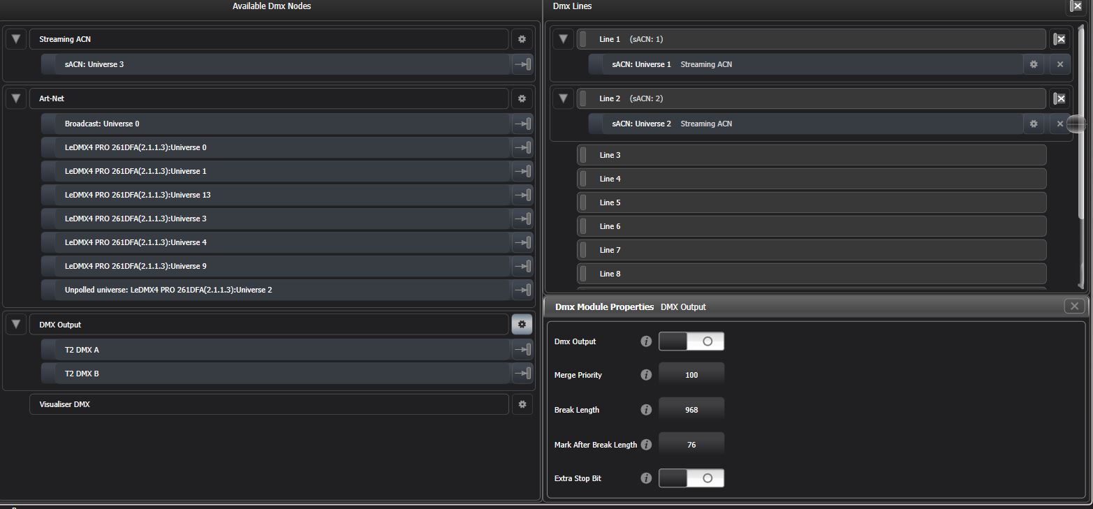Edit the Break Length value 968
1093x509 pixels.
pos(691,410)
